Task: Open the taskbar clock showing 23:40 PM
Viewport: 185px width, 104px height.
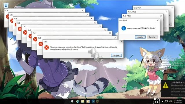Action: (177, 101)
